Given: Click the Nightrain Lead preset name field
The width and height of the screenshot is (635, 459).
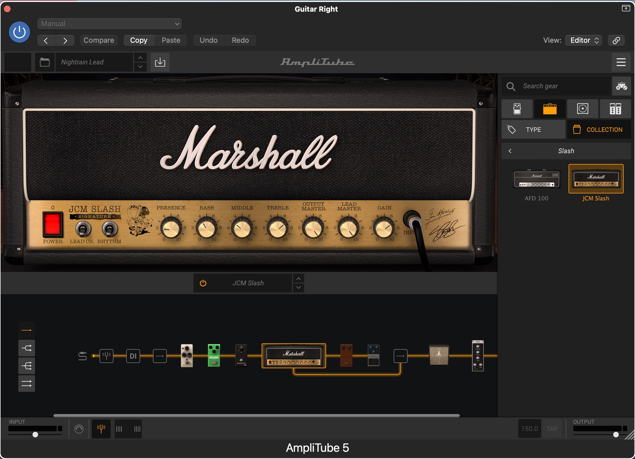Looking at the screenshot, I should coord(94,62).
